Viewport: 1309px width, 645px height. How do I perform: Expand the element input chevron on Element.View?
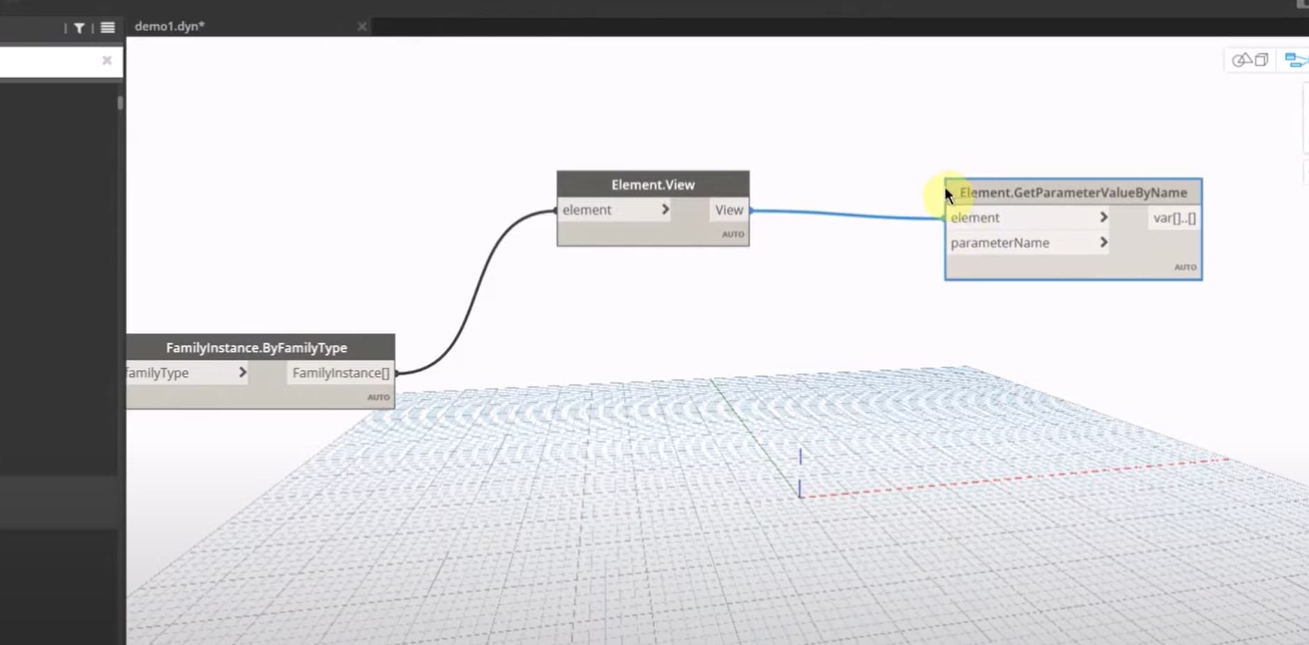(x=665, y=210)
